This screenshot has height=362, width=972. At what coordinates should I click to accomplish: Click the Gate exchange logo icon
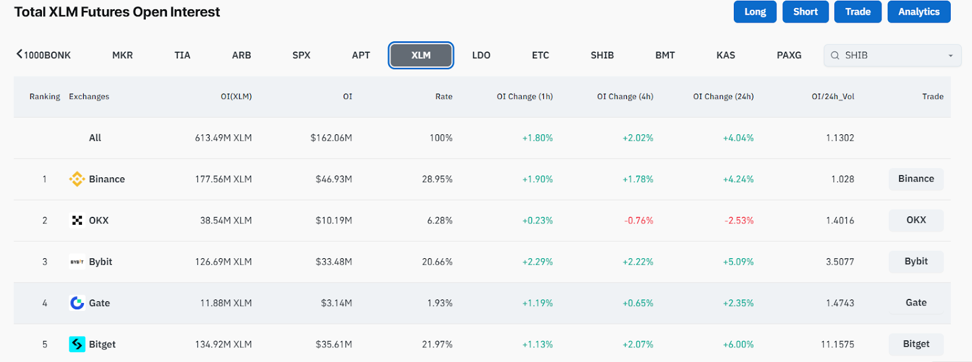point(77,303)
